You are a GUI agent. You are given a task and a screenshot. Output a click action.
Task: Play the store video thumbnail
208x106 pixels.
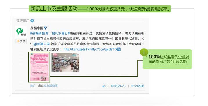point(66,62)
